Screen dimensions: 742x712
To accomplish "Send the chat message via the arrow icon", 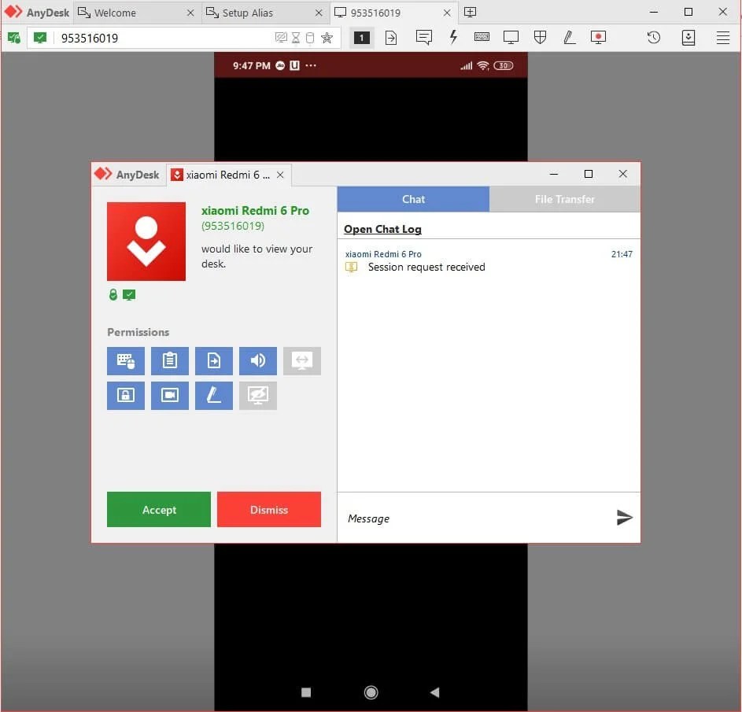I will pos(625,518).
